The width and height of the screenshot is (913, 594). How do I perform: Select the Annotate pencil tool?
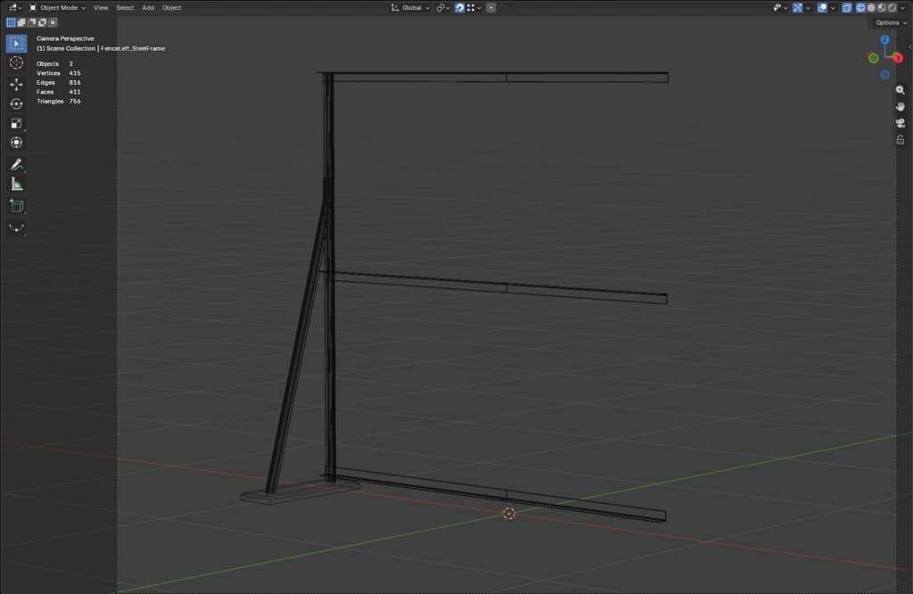point(16,165)
